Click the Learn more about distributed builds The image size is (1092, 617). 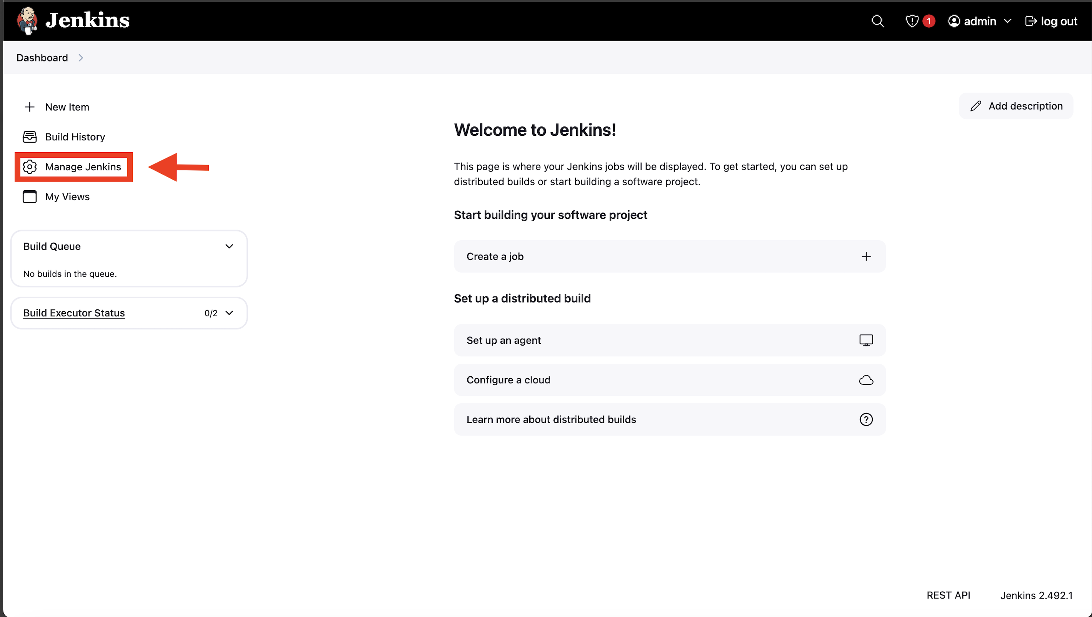click(670, 419)
